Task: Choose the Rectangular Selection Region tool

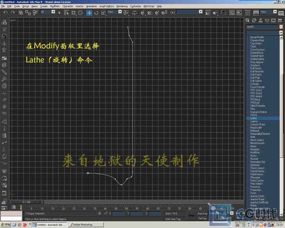Action: tap(73, 12)
